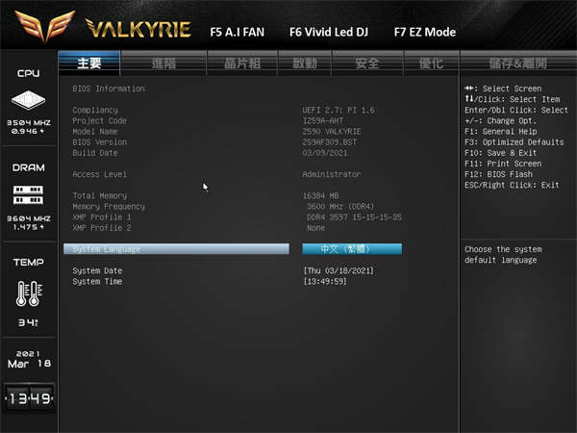
Task: Switch to F7 EZ Mode
Action: (x=425, y=32)
